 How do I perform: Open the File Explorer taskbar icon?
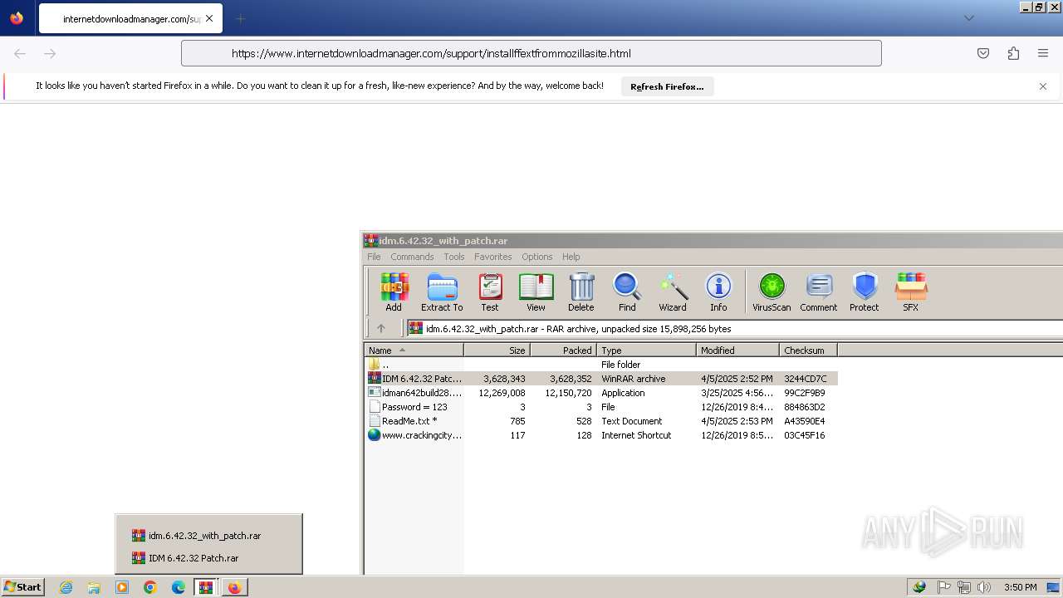point(94,587)
